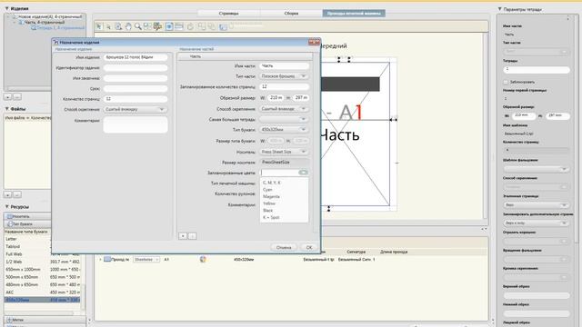The height and width of the screenshot is (327, 582).
Task: Click the 'OK' button in dialog
Action: 309,247
